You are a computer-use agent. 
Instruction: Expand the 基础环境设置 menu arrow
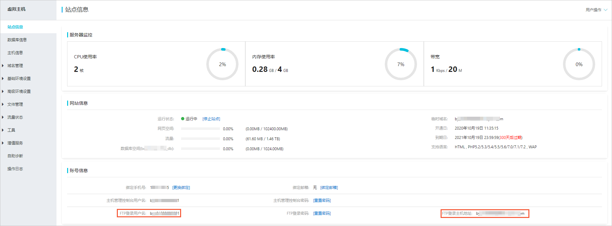3,79
